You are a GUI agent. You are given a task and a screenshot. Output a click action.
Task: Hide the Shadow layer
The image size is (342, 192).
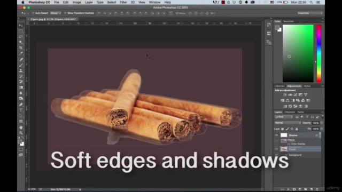pyautogui.click(x=276, y=135)
